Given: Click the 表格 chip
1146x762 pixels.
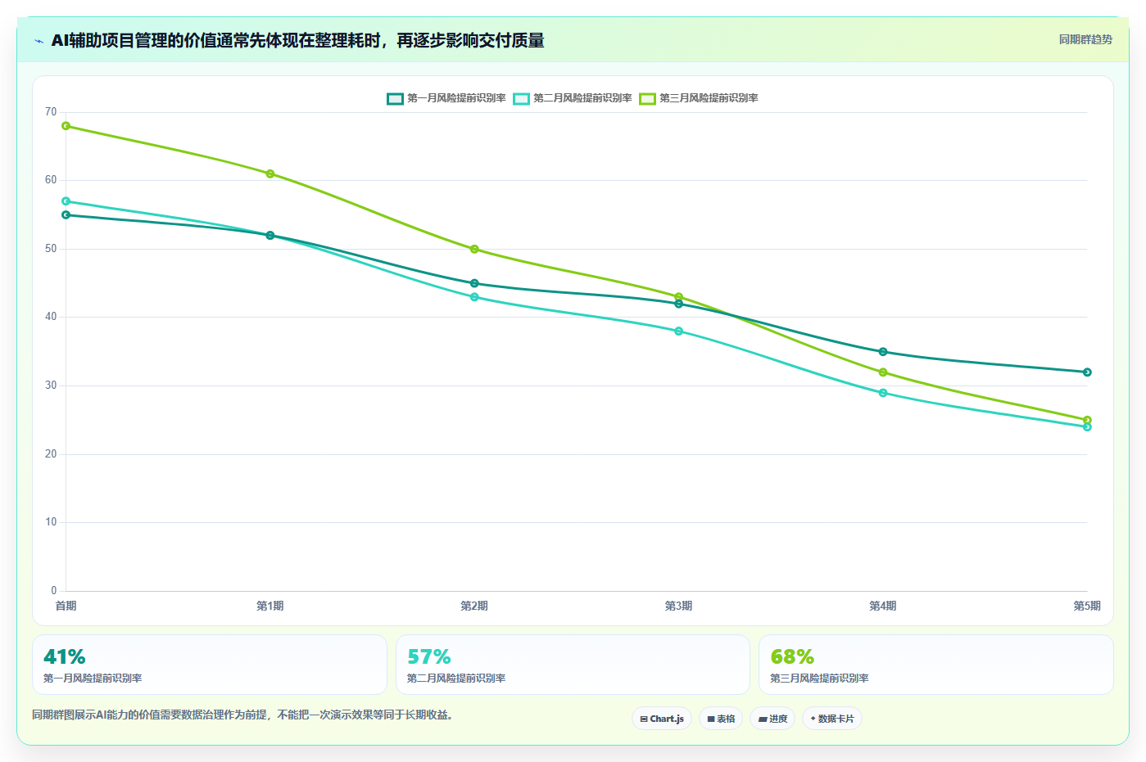Looking at the screenshot, I should (x=721, y=719).
